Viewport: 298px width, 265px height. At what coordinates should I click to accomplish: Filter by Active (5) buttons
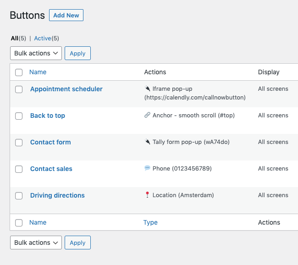tap(47, 39)
